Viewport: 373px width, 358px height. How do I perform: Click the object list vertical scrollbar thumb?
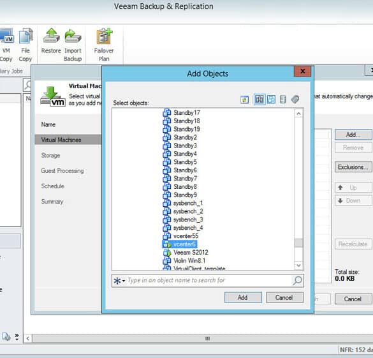(299, 243)
